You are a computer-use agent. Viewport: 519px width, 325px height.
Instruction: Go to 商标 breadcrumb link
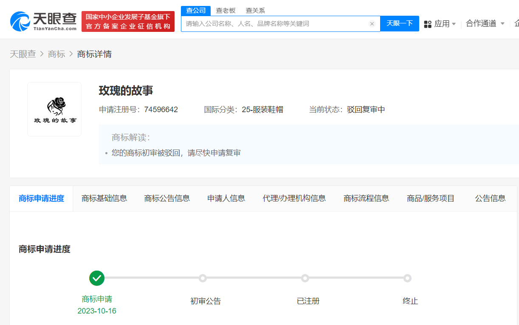[x=56, y=54]
